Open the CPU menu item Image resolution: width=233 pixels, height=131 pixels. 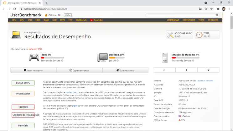[x=14, y=20]
